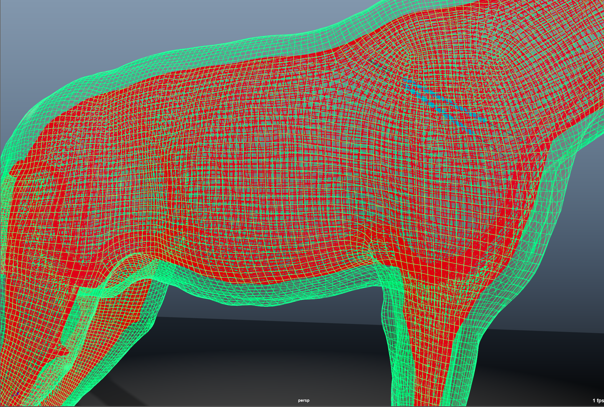Click the dark ground plane below belly
604x407 pixels.
[278, 361]
